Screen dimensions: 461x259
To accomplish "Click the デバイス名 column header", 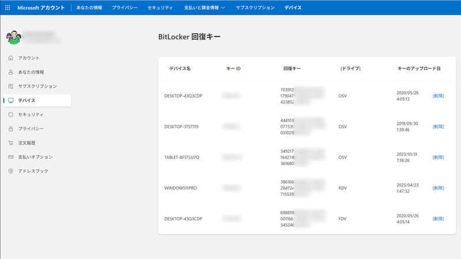I will coord(180,68).
